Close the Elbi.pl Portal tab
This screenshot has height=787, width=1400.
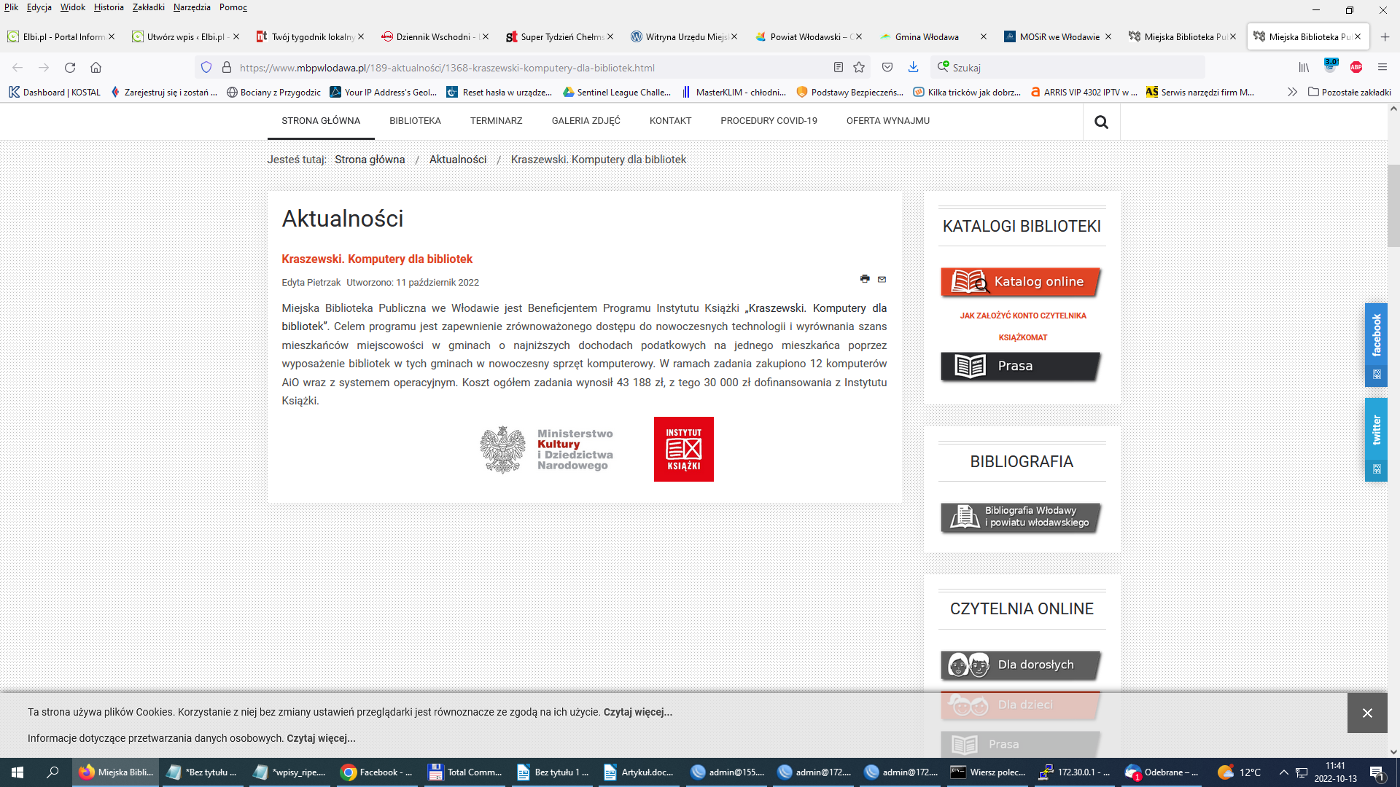(112, 36)
